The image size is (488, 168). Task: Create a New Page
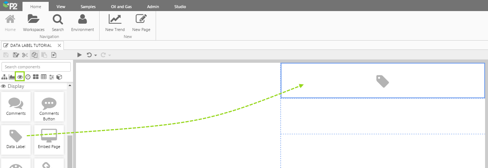pos(141,23)
